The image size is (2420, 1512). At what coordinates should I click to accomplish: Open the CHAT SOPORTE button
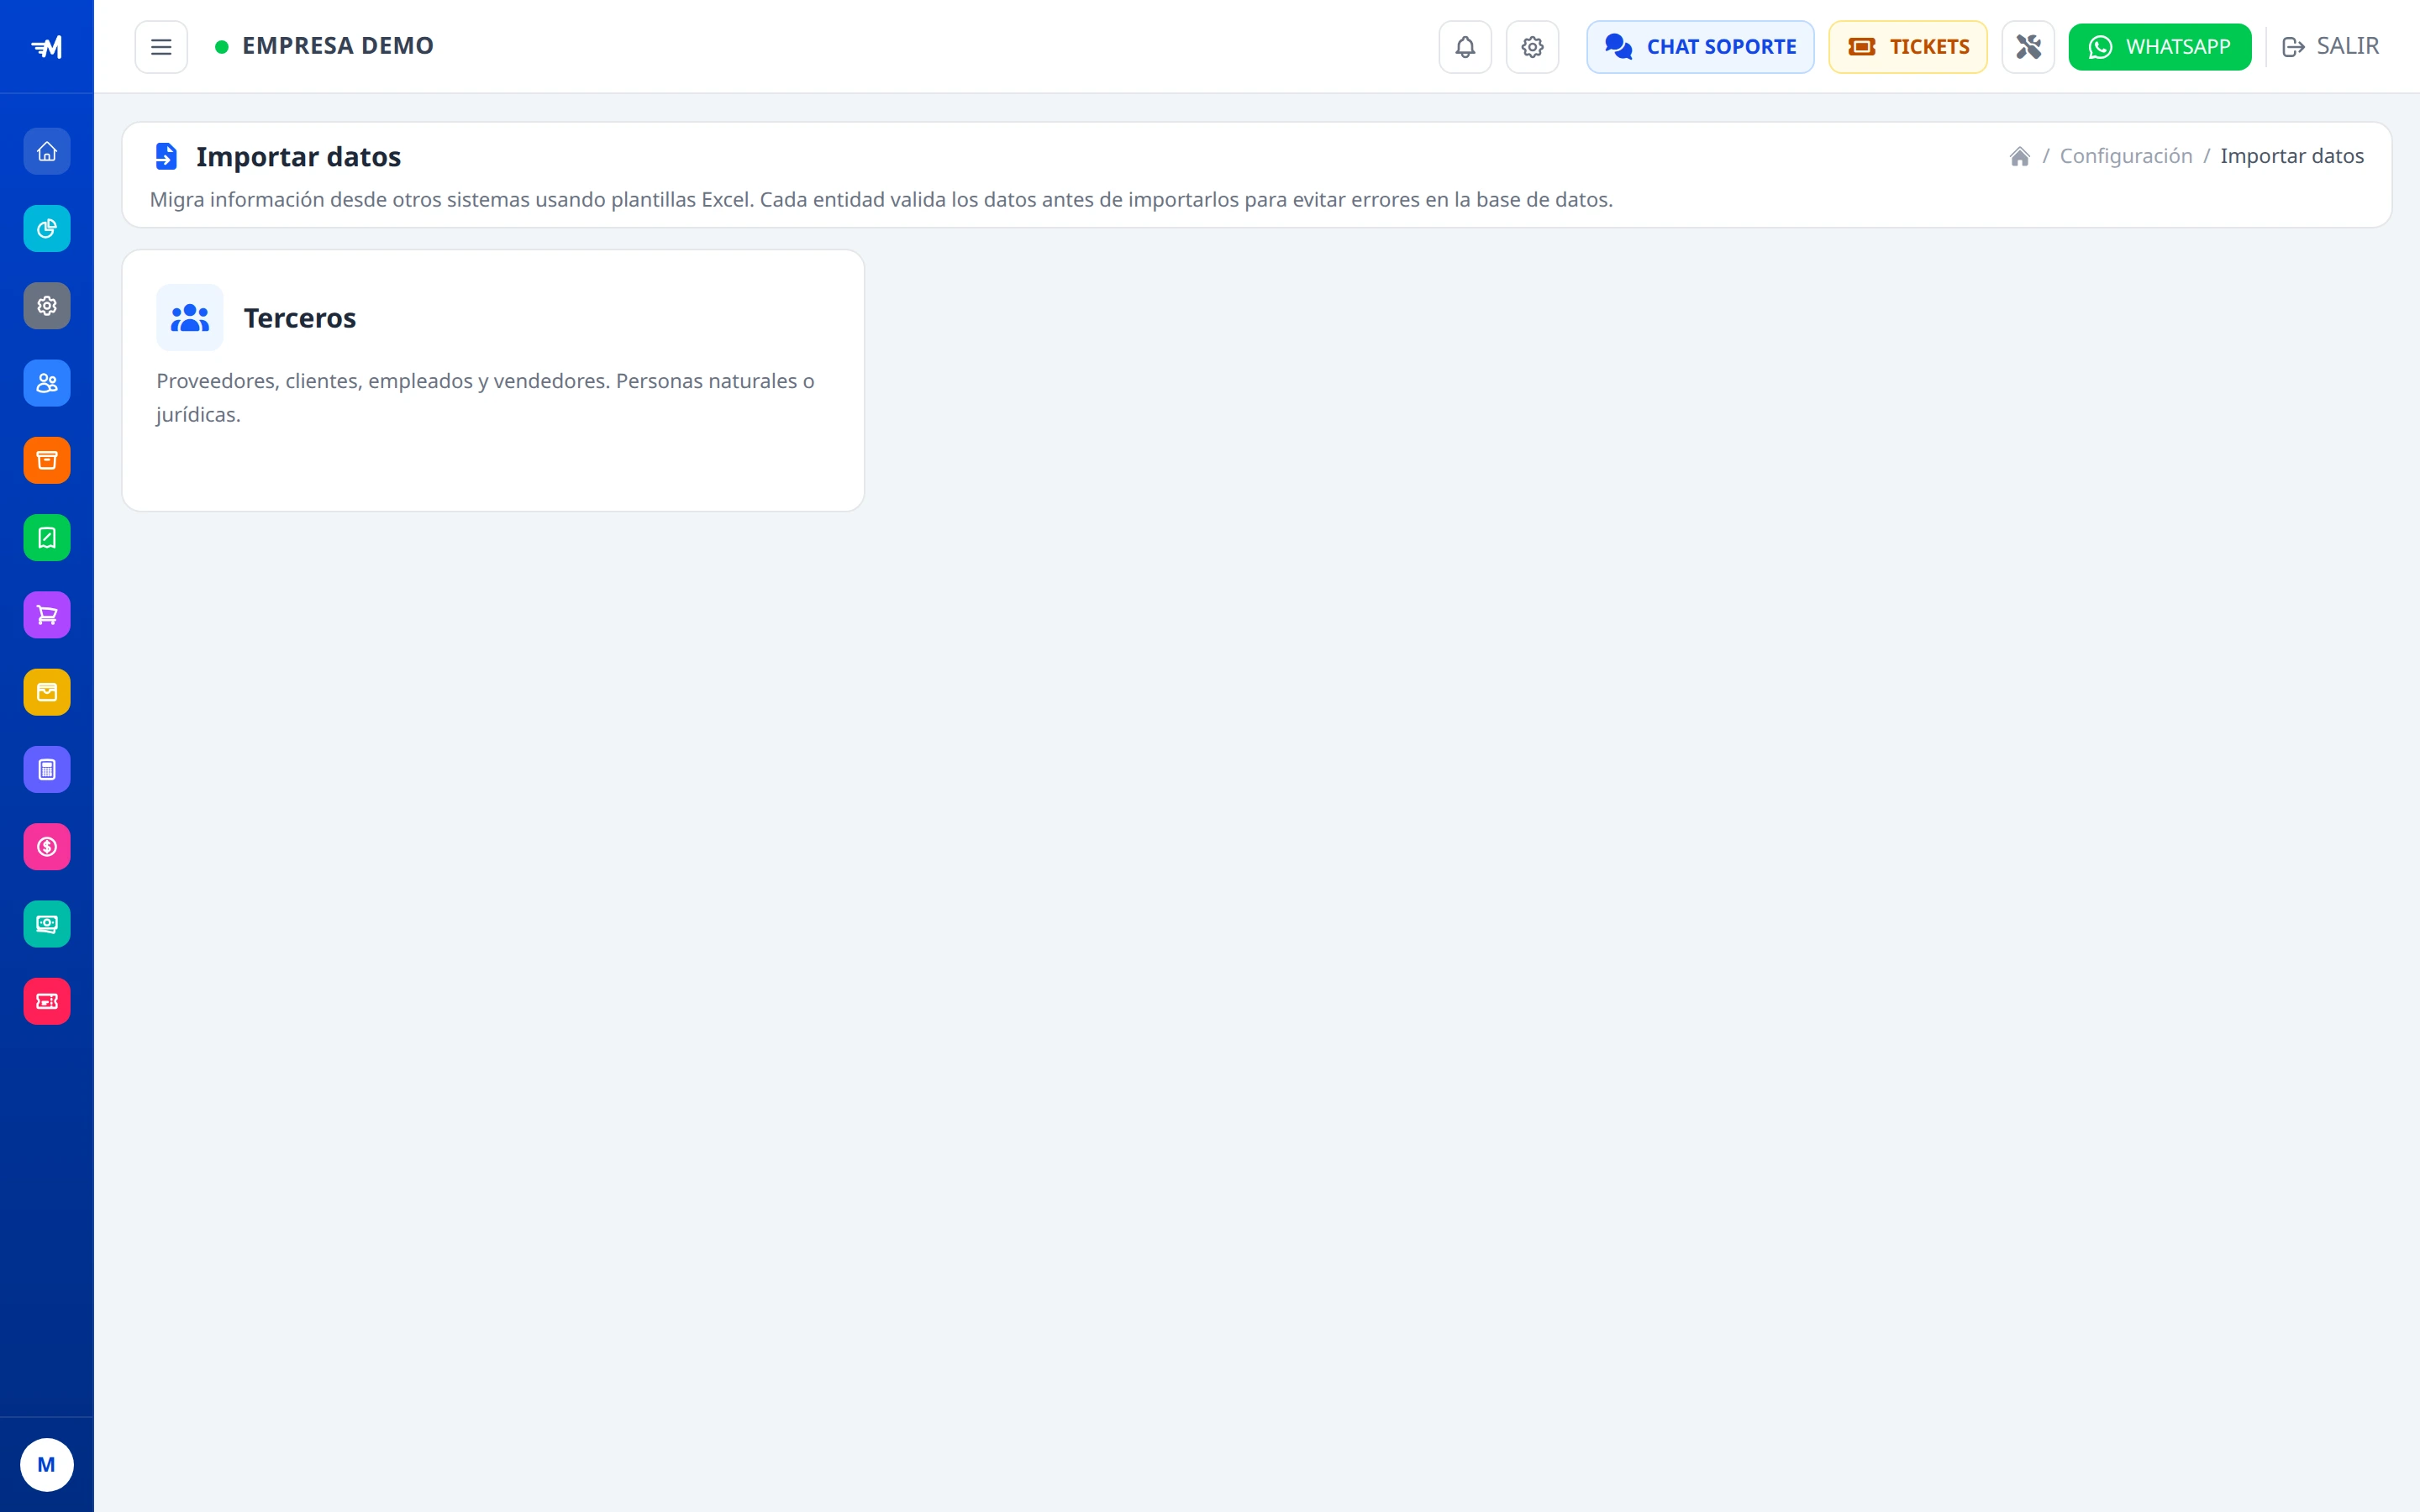pyautogui.click(x=1700, y=47)
